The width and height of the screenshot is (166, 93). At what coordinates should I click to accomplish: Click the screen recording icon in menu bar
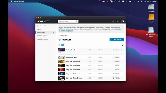[99, 1]
